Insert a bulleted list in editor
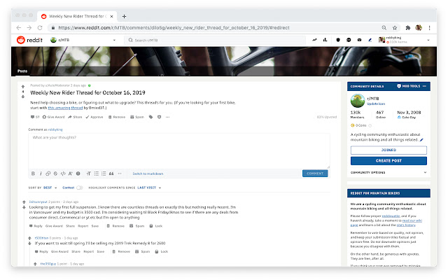Image resolution: width=448 pixels, height=280 pixels. pyautogui.click(x=97, y=174)
